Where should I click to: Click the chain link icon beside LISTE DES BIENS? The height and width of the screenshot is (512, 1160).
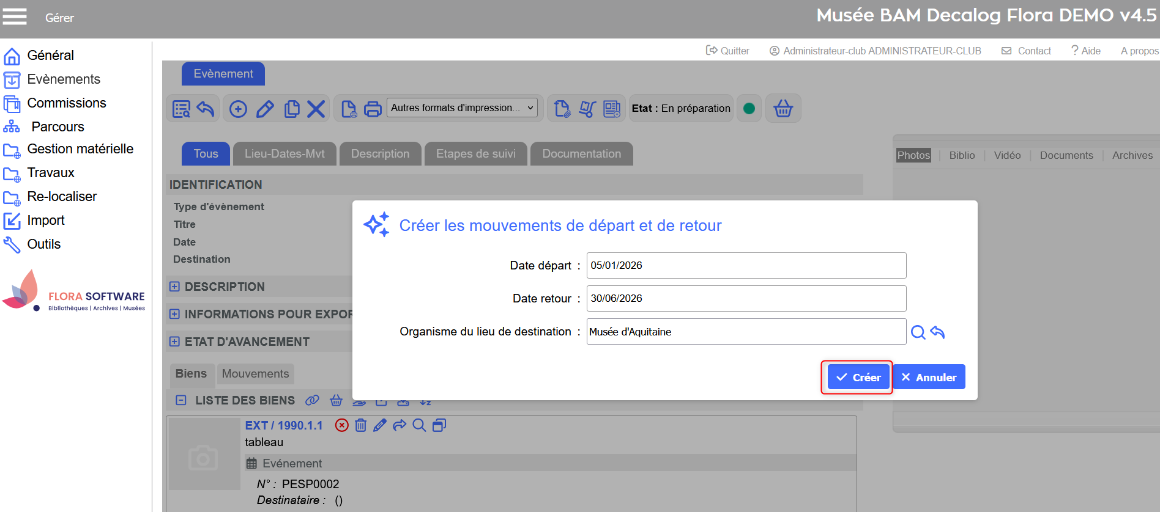(x=312, y=400)
